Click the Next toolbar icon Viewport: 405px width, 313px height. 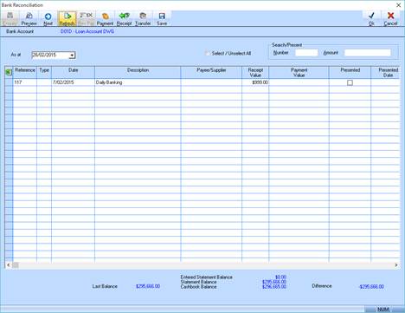(x=48, y=19)
